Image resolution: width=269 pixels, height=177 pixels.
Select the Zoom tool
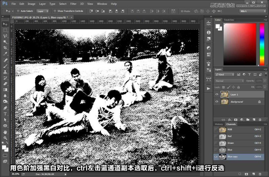coord(5,138)
